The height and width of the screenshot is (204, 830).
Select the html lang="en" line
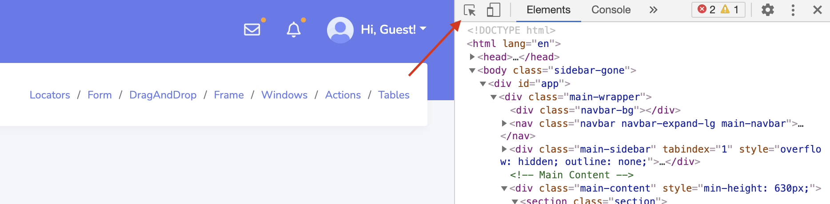point(514,43)
